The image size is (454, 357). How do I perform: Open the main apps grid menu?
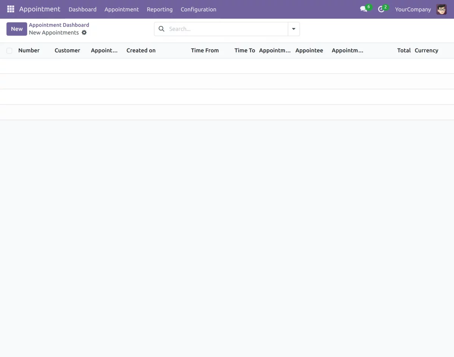[x=10, y=9]
